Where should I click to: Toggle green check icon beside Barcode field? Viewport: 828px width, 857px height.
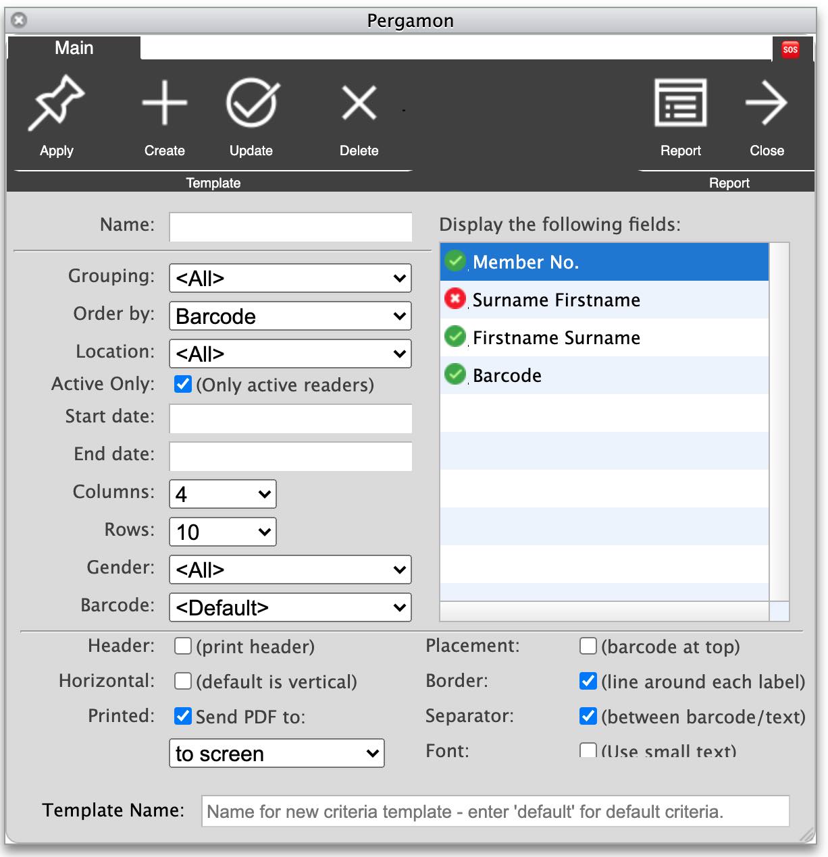456,374
